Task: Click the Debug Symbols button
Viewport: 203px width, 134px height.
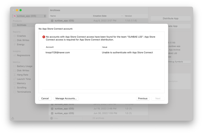Action: pos(179,62)
